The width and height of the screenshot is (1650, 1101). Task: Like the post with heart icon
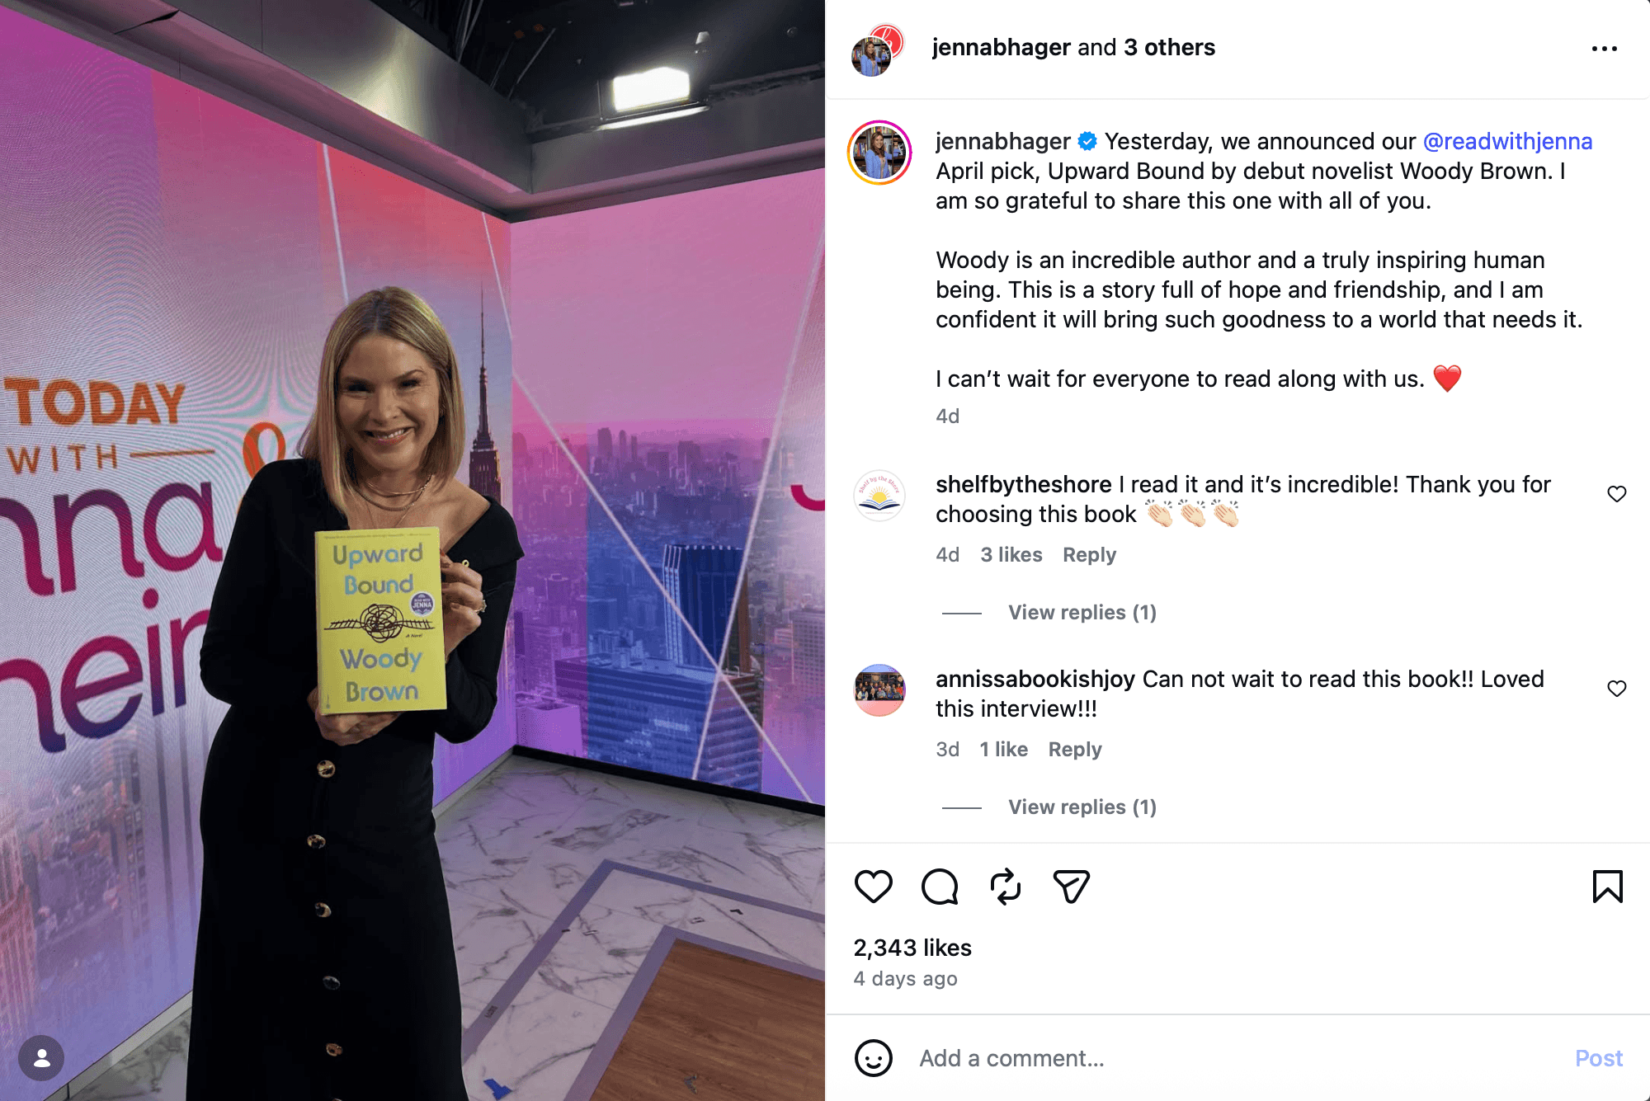click(x=873, y=887)
